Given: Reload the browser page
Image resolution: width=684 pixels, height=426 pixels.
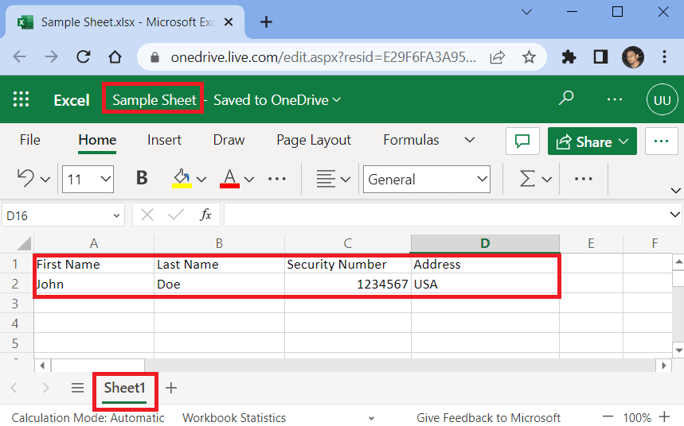Looking at the screenshot, I should pyautogui.click(x=83, y=56).
